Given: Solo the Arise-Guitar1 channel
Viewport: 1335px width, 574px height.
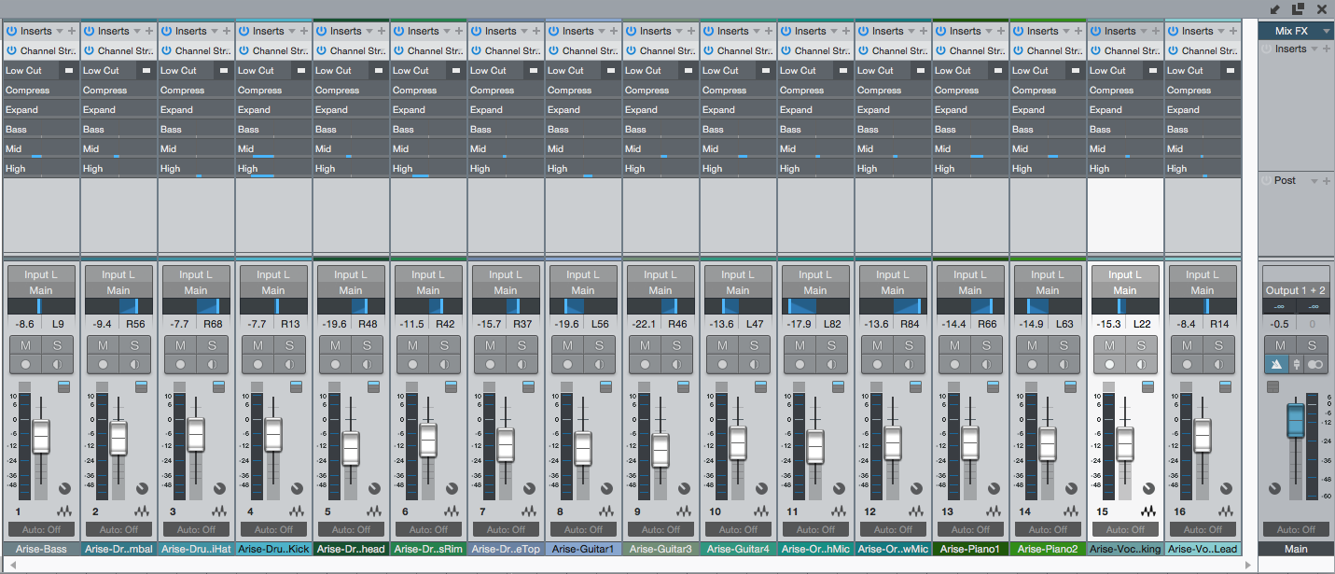Looking at the screenshot, I should pos(598,345).
